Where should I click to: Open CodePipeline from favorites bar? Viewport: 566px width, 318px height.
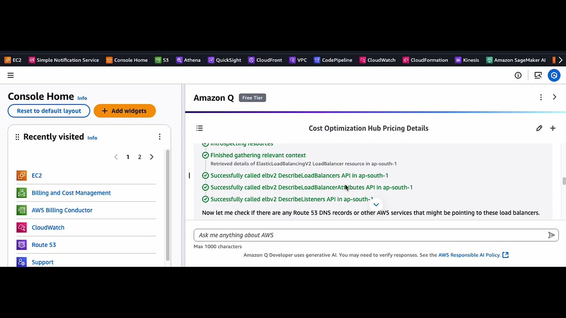tap(333, 60)
